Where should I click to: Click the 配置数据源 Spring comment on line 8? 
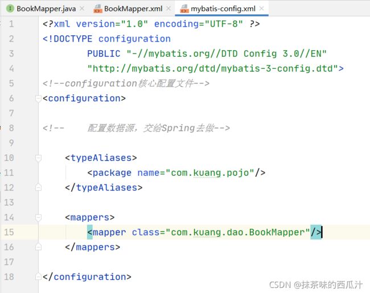pyautogui.click(x=136, y=128)
